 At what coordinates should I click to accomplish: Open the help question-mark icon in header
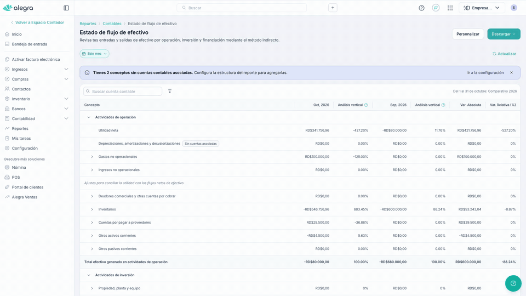[421, 8]
